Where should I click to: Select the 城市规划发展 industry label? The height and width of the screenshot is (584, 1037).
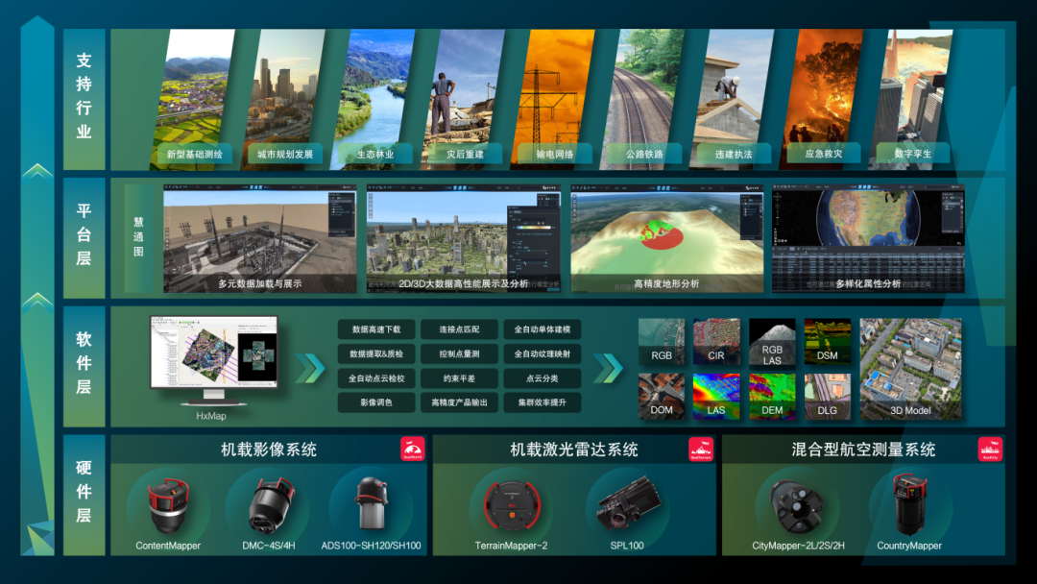(x=285, y=154)
